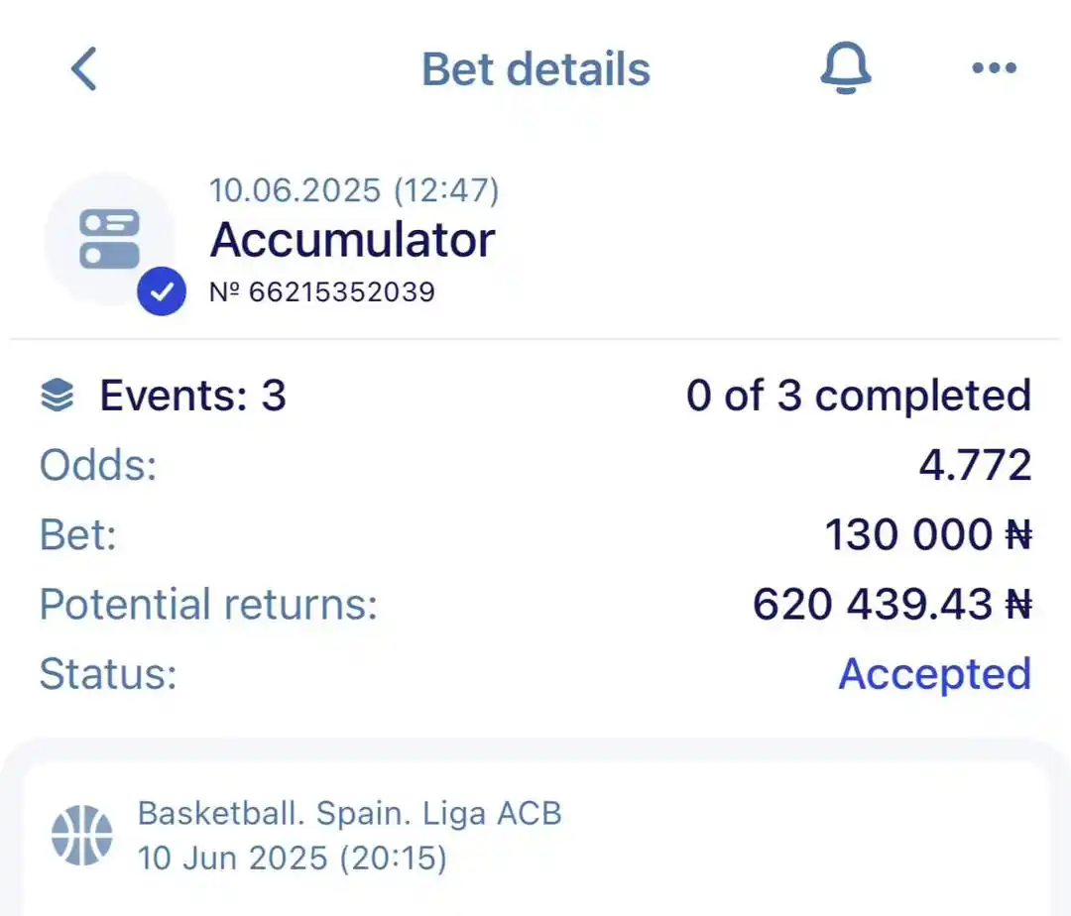Tap the bet timestamp 10.06.2025 (12:47)
Viewport: 1071px width, 916px height.
(x=354, y=189)
